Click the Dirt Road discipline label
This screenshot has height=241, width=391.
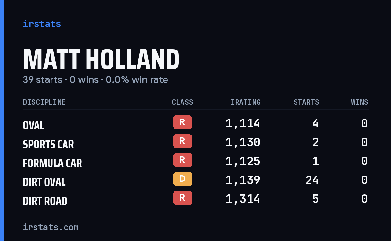(x=45, y=201)
